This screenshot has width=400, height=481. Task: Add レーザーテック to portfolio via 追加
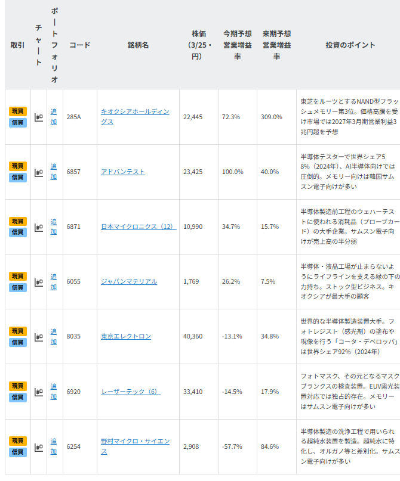click(x=54, y=392)
